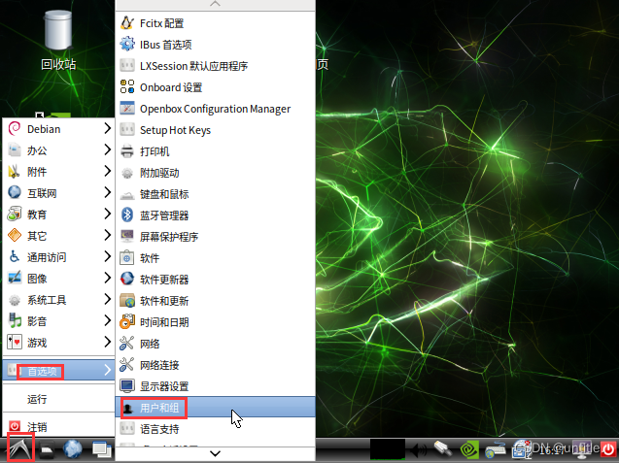Select 附加驱动 menu entry
The image size is (619, 463).
click(215, 173)
